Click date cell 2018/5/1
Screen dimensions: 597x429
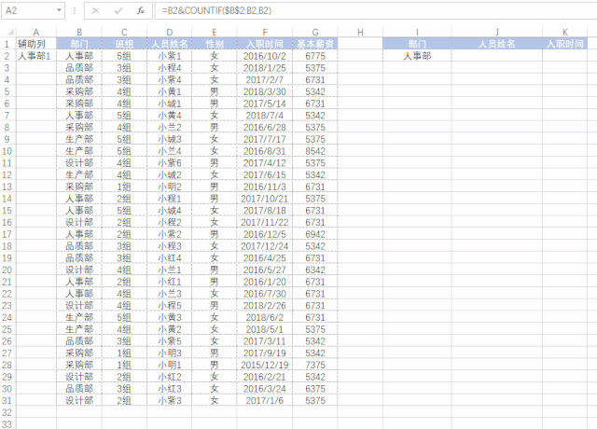265,329
